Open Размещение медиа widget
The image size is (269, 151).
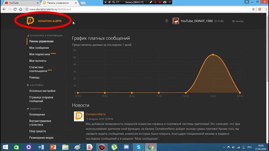click(41, 138)
